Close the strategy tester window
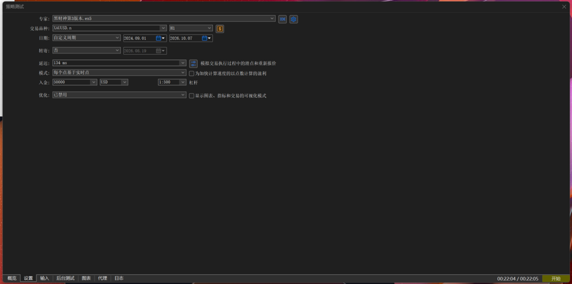 click(x=564, y=7)
